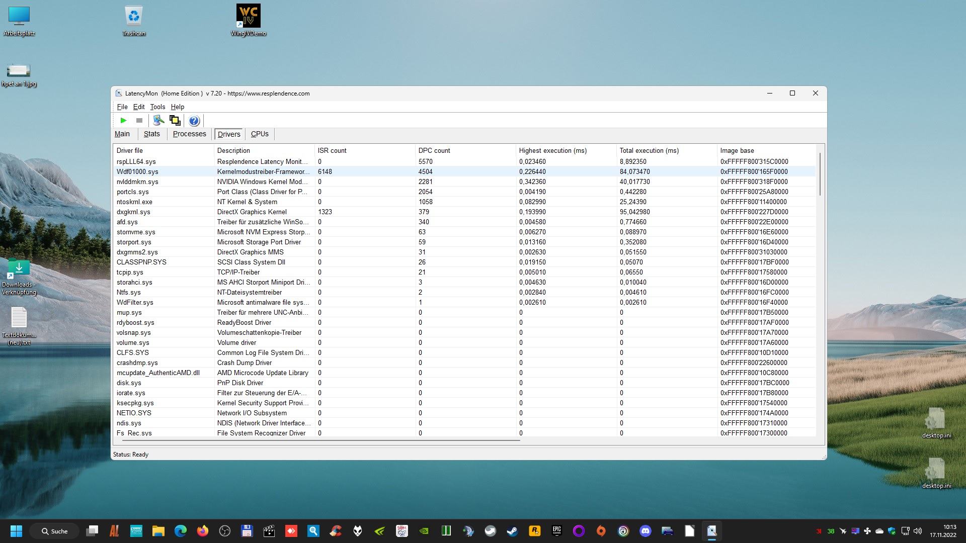Click the yellow overlapping windows toolbar icon
The width and height of the screenshot is (966, 543).
click(x=175, y=121)
